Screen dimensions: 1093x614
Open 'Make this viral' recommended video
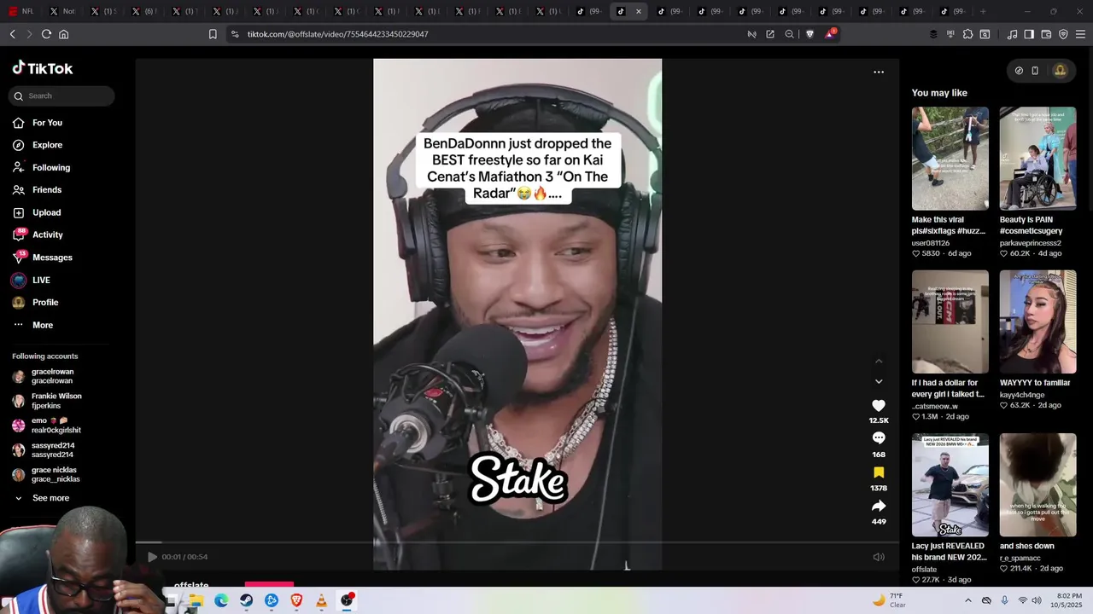pos(950,159)
